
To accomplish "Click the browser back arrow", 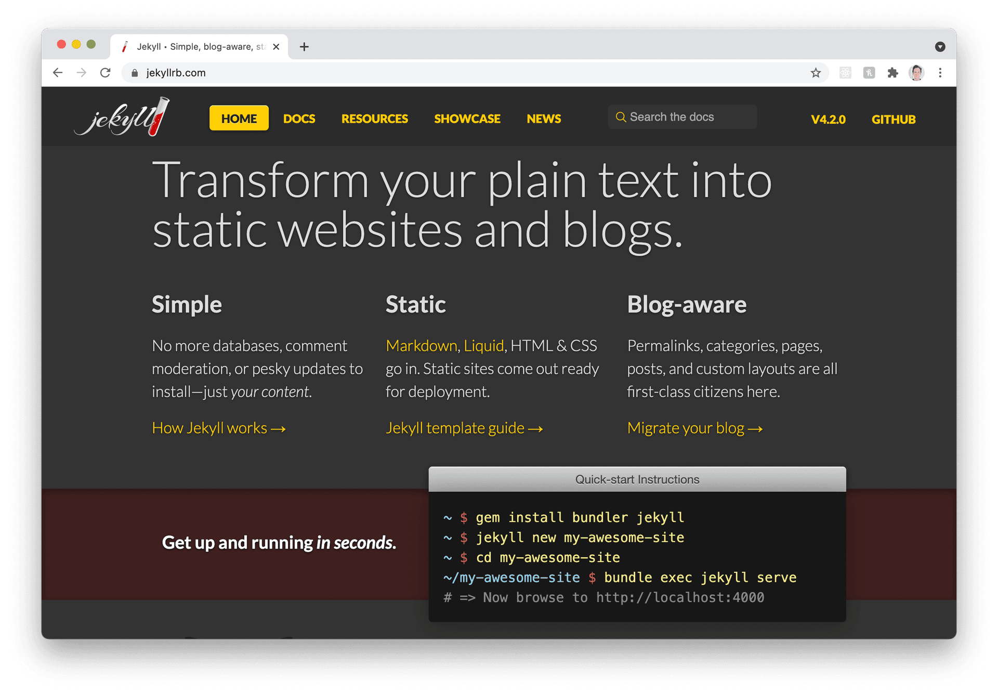I will tap(58, 73).
